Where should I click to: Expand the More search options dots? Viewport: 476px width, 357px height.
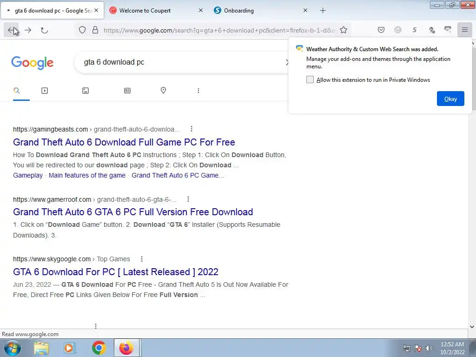(198, 91)
